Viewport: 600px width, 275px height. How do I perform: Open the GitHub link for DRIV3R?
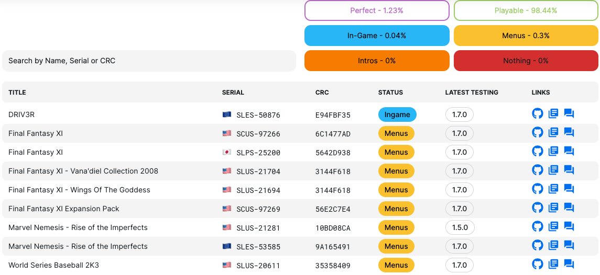pos(537,114)
